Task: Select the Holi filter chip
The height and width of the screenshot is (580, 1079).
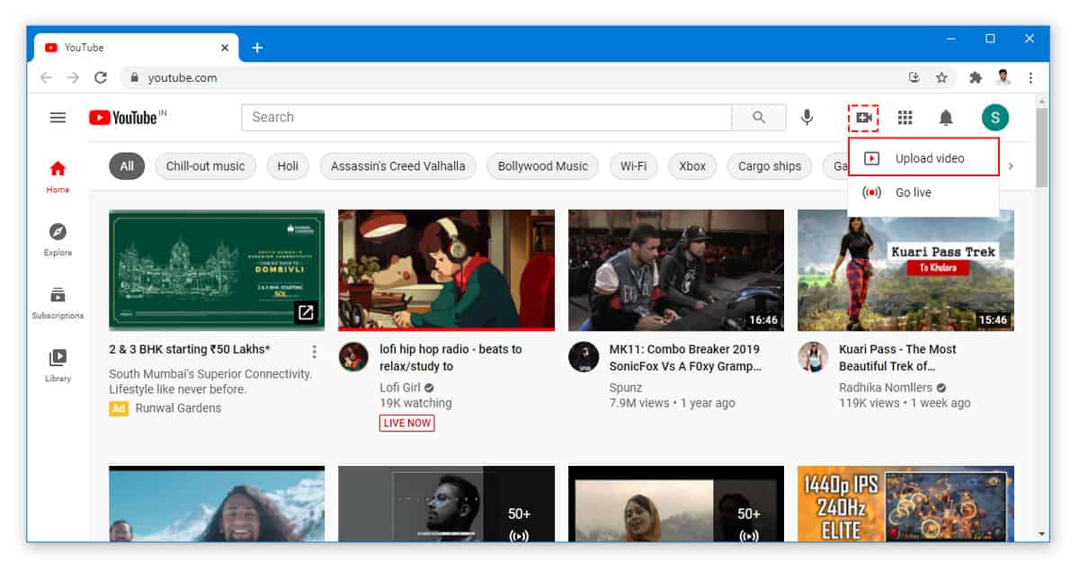Action: click(x=288, y=166)
